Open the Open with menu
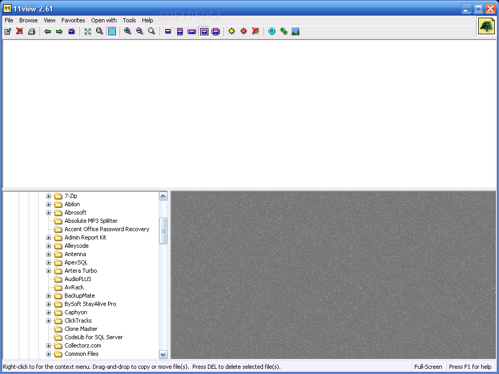The image size is (499, 374). (x=104, y=20)
